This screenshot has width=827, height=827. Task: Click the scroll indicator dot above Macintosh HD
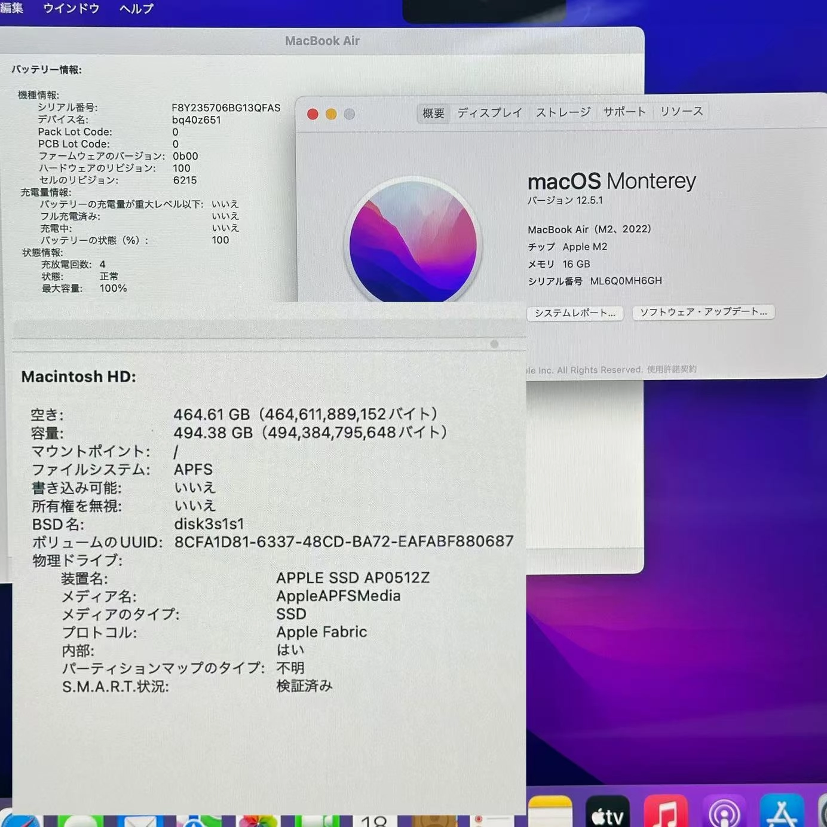(494, 343)
